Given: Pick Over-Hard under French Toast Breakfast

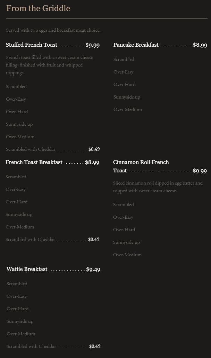Looking at the screenshot, I should coord(16,202).
